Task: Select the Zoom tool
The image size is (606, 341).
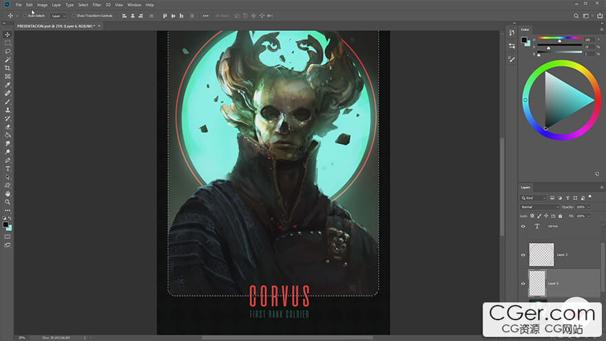Action: point(8,203)
